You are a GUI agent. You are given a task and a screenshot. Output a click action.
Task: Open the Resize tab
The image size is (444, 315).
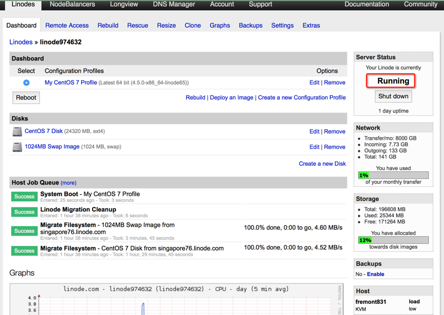point(167,26)
